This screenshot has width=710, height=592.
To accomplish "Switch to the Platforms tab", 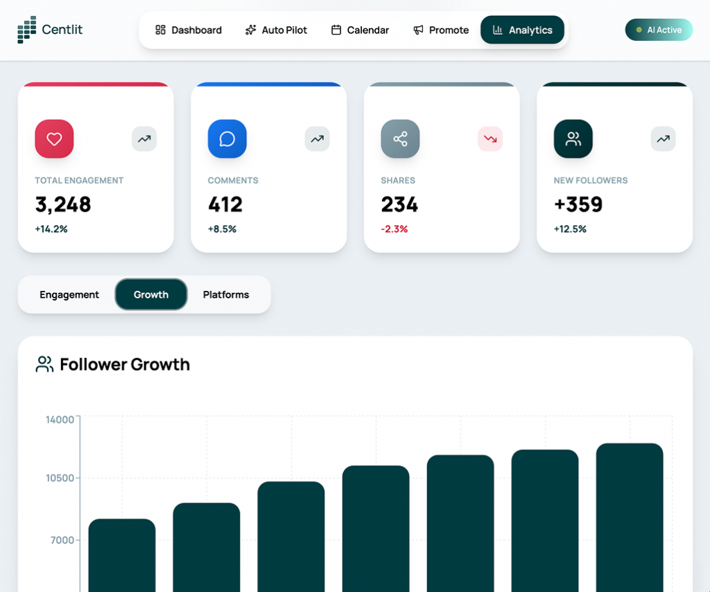I will [x=226, y=294].
